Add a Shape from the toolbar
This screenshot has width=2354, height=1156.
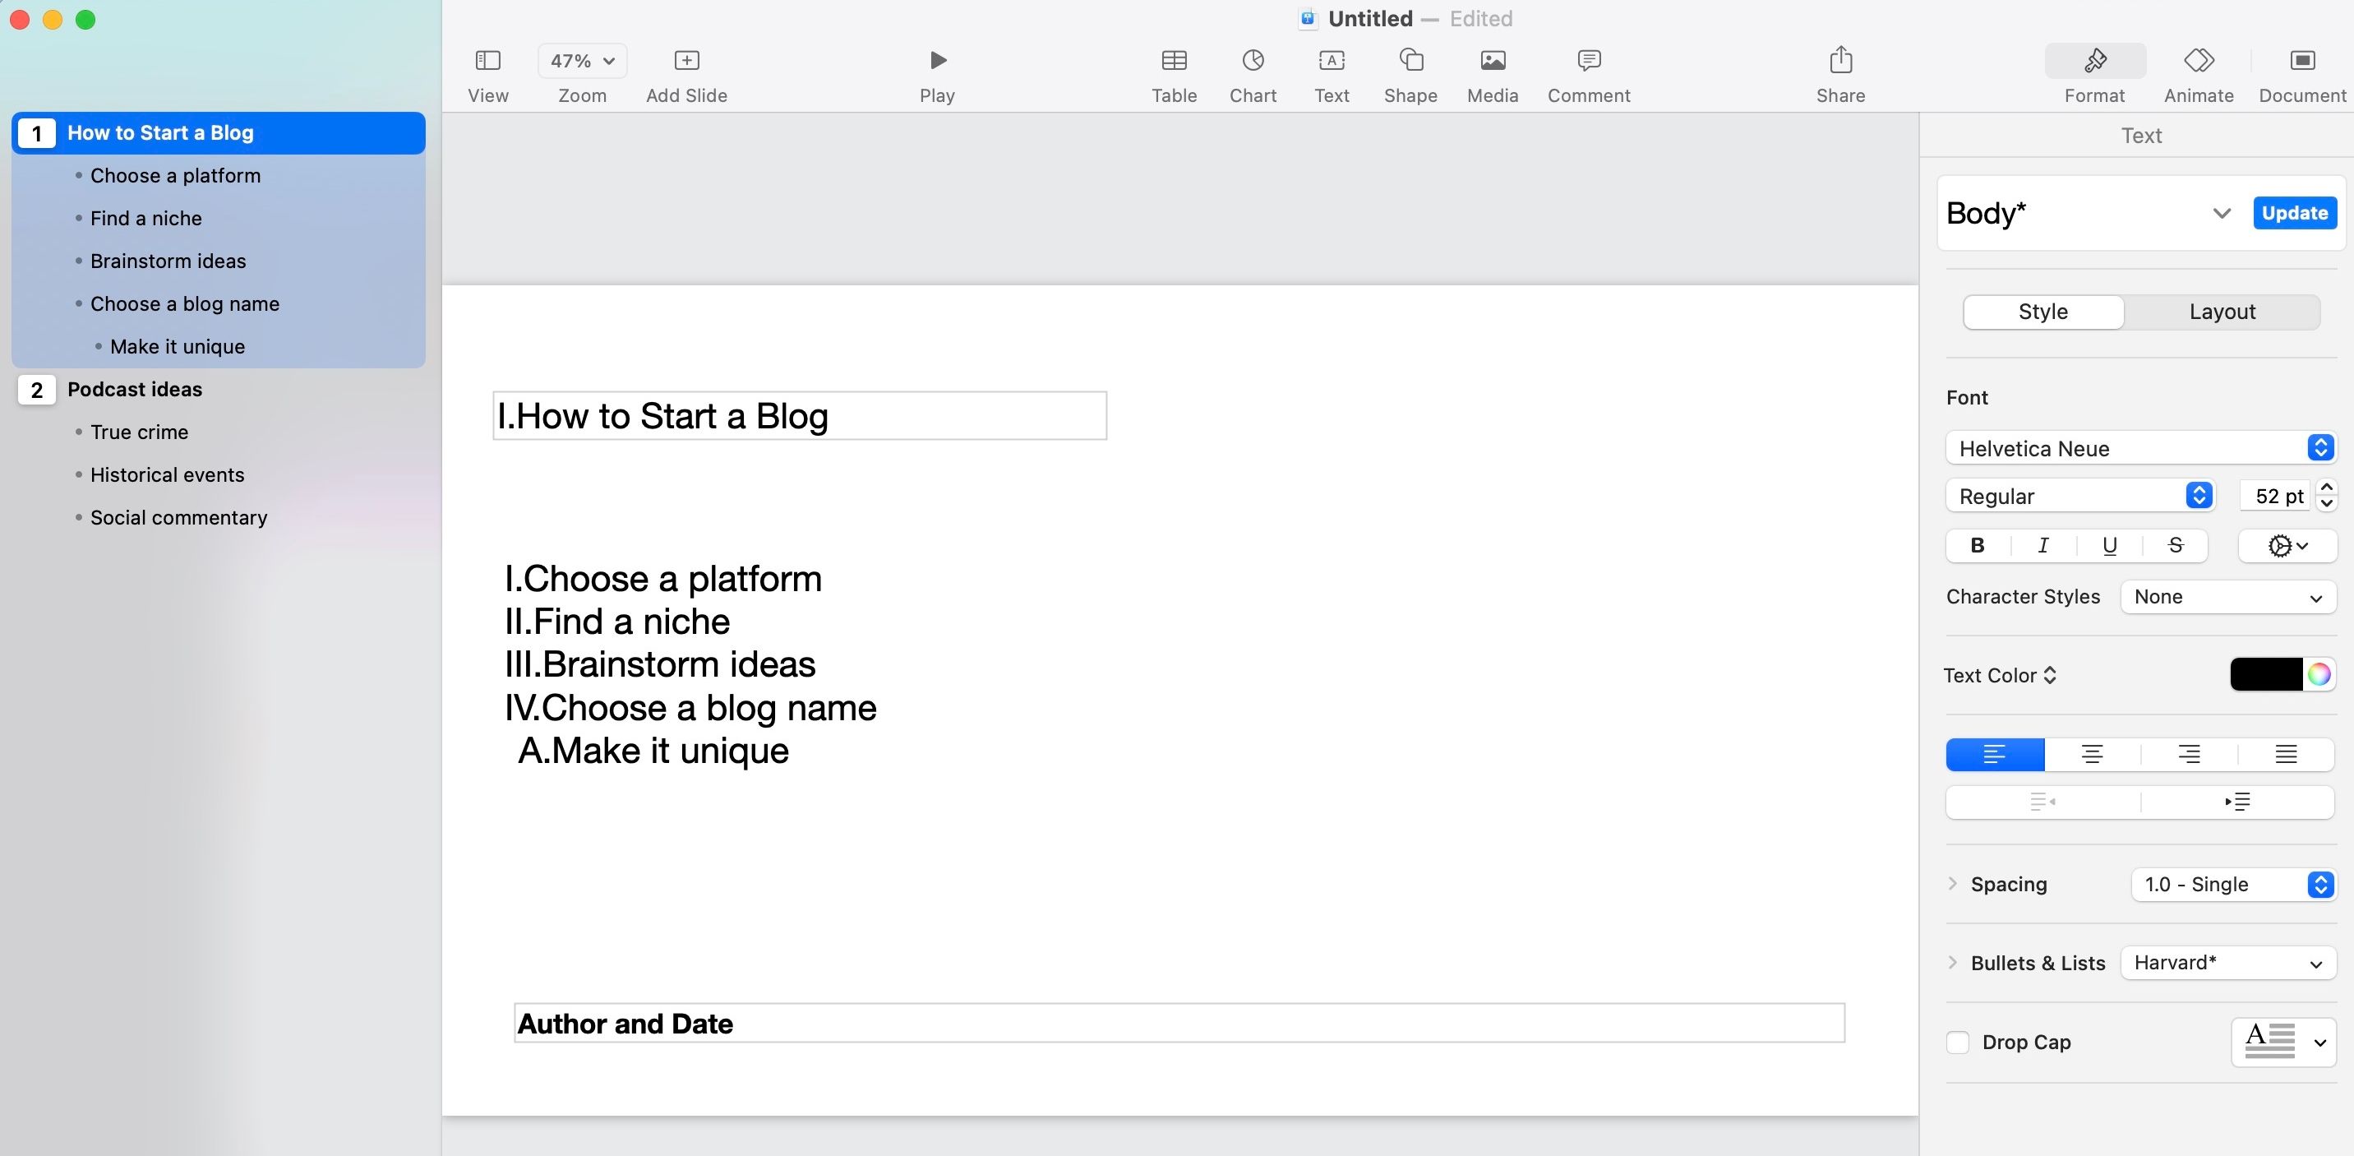pos(1411,60)
